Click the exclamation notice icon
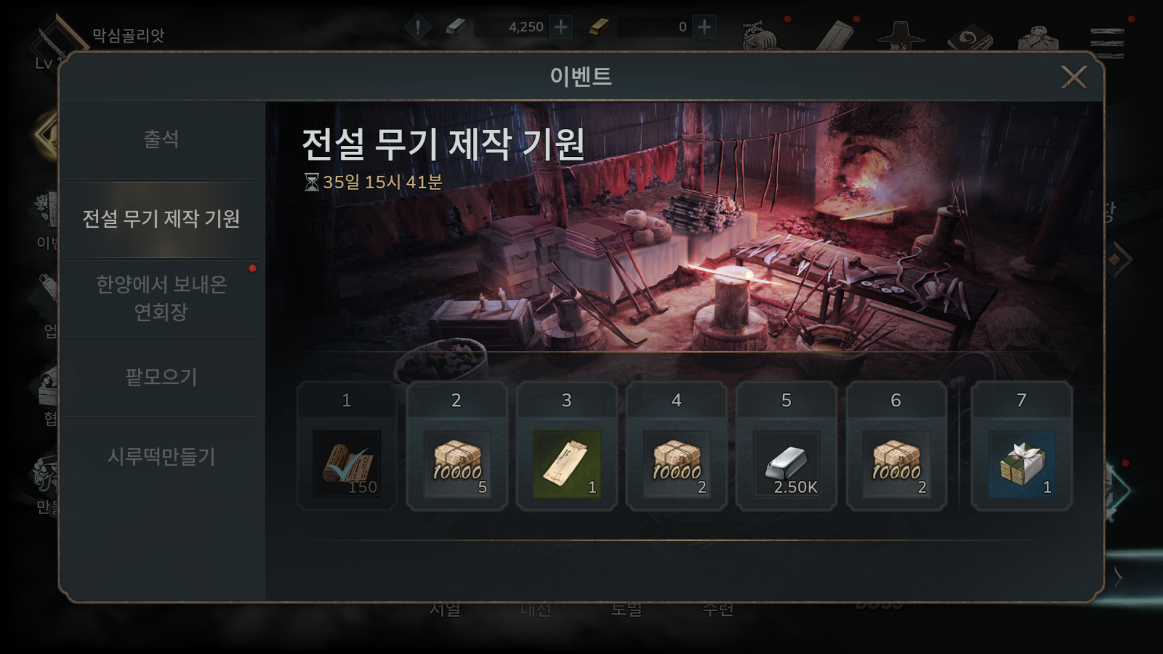1163x654 pixels. coord(418,27)
